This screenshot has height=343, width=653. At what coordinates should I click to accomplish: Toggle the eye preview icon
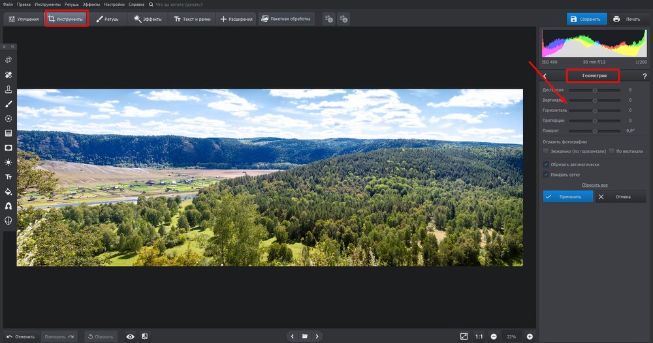(131, 336)
